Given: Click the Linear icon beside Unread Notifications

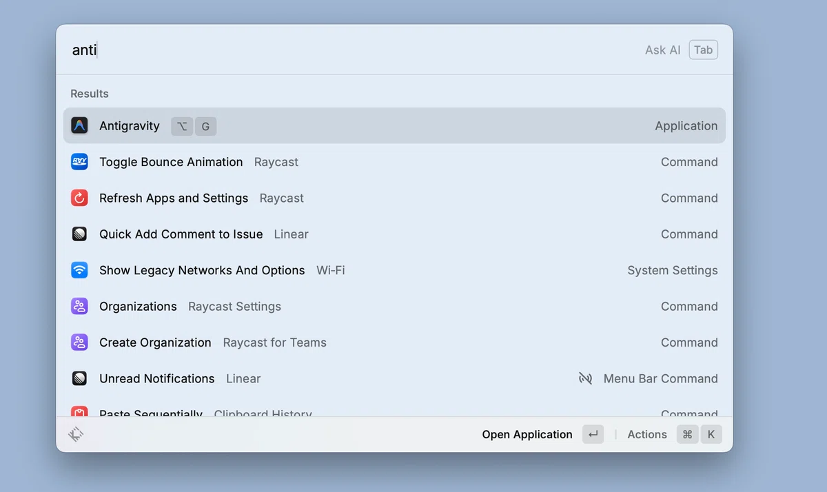Looking at the screenshot, I should (79, 378).
